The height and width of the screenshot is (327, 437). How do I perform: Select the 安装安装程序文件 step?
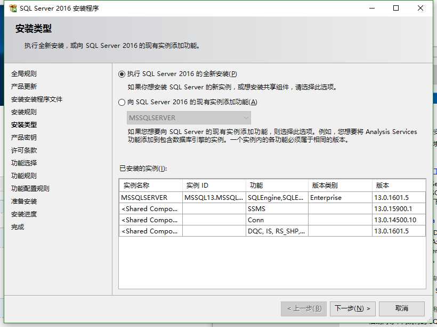tap(37, 99)
